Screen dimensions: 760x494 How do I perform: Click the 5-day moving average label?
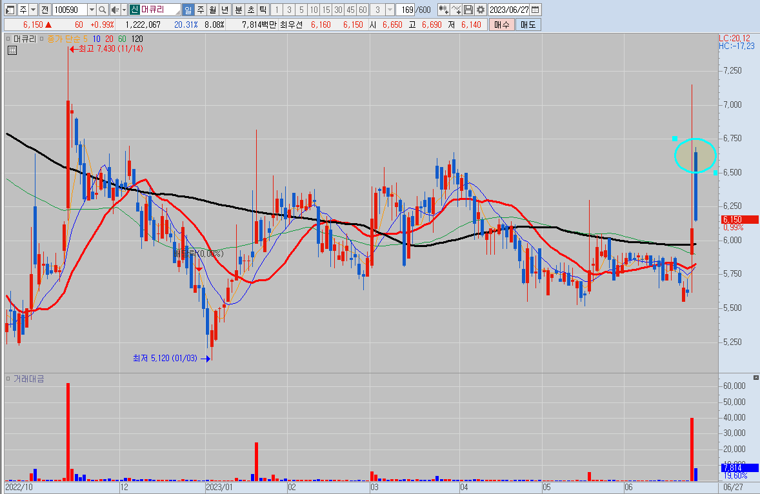85,39
